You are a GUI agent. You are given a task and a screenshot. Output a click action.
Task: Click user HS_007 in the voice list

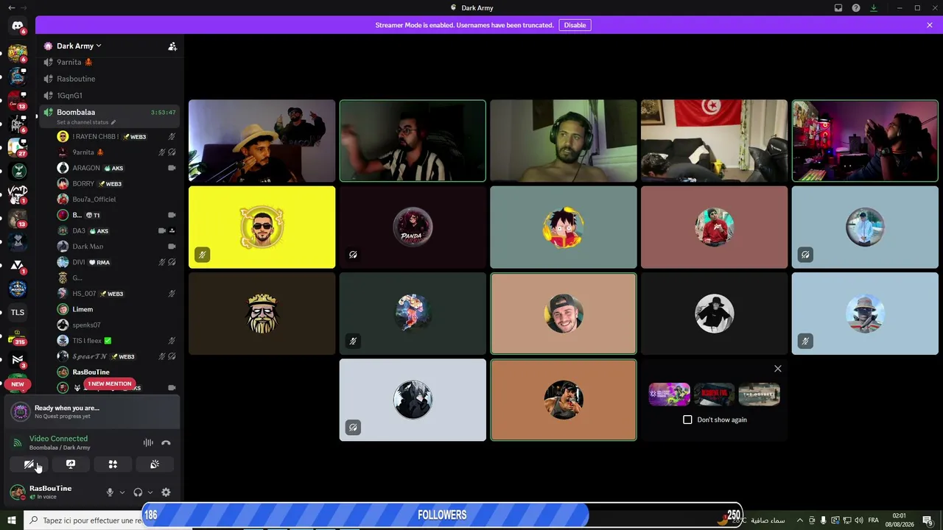117,294
